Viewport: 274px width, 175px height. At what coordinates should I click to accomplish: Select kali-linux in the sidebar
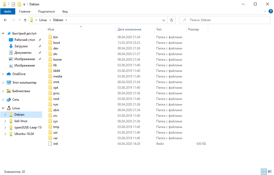point(21,121)
